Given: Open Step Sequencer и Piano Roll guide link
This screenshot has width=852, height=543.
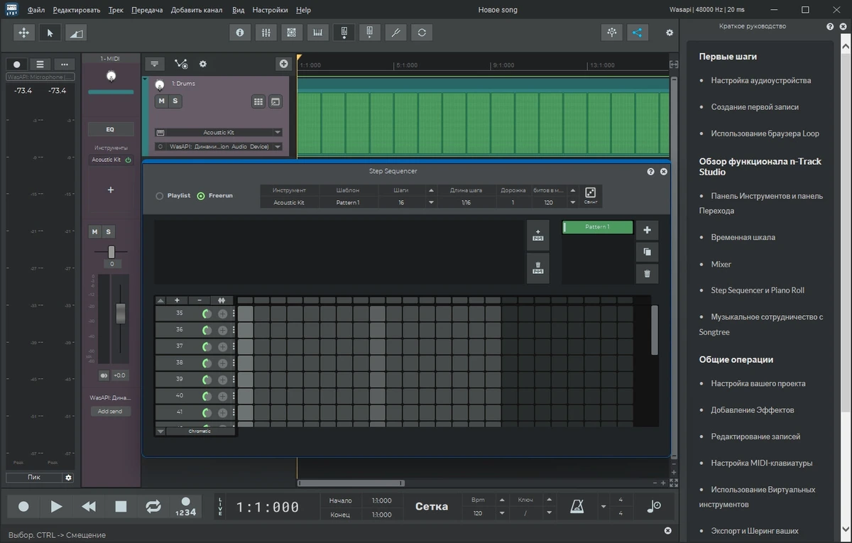Looking at the screenshot, I should (x=758, y=290).
